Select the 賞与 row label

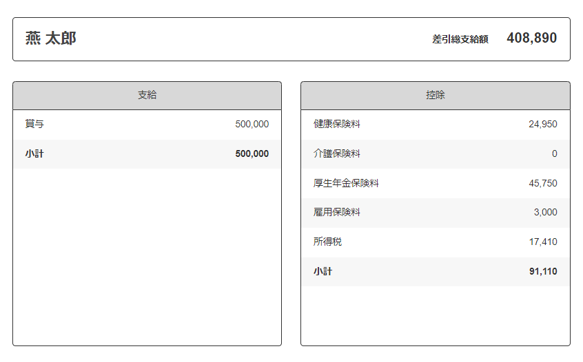tap(34, 124)
